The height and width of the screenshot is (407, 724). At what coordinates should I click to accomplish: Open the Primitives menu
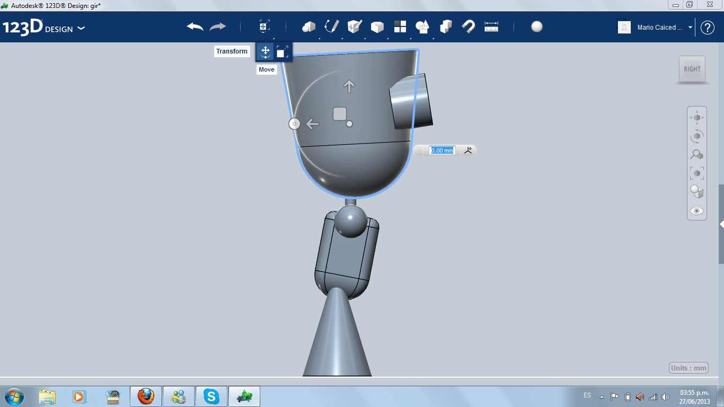(308, 26)
